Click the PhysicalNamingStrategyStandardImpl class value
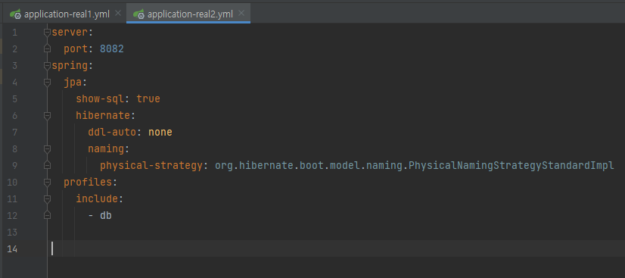 click(512, 166)
